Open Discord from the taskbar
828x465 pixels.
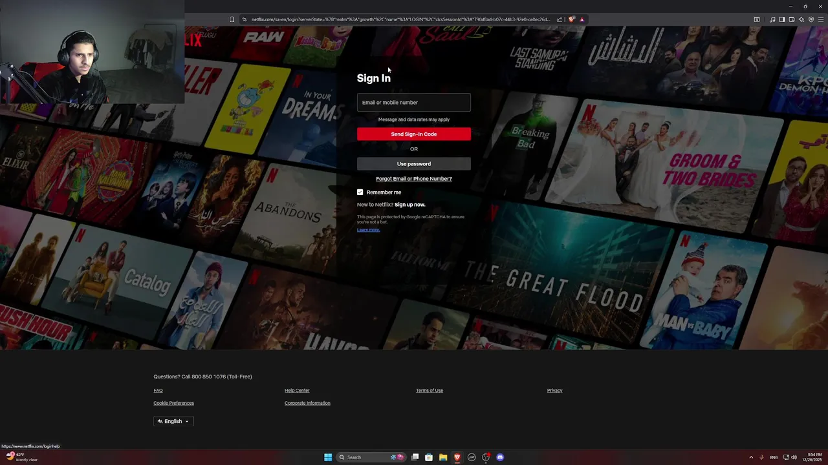coord(500,457)
